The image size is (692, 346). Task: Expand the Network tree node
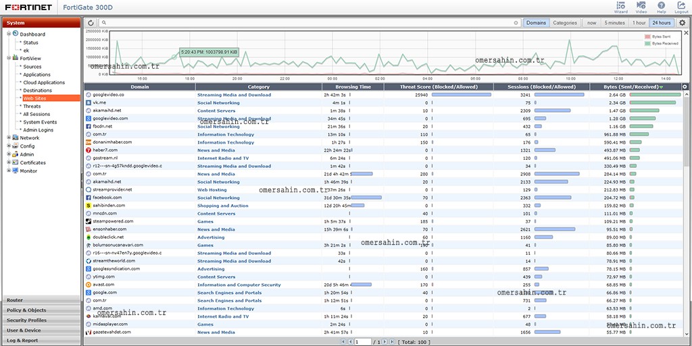point(9,138)
